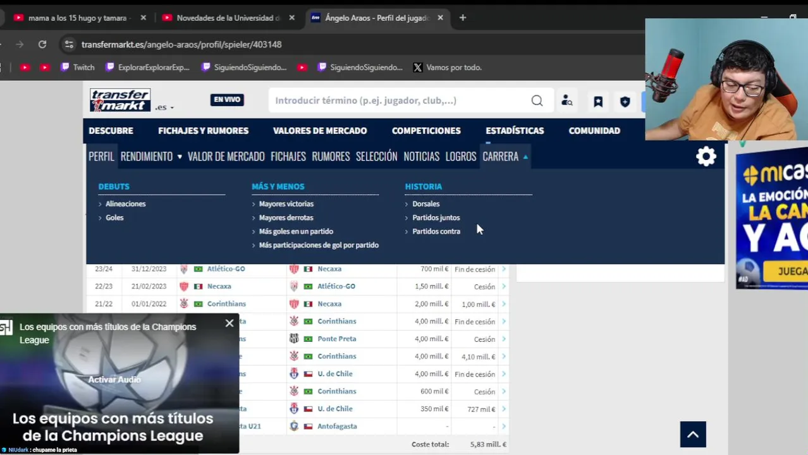Image resolution: width=808 pixels, height=455 pixels.
Task: Click the Ponte Preta club crest
Action: [x=294, y=339]
